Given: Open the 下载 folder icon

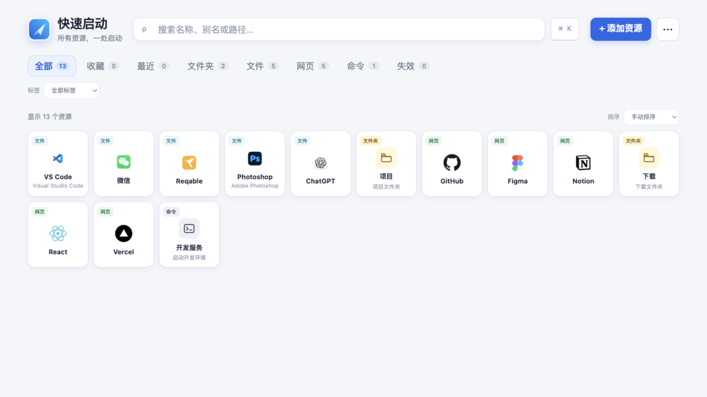Looking at the screenshot, I should tap(649, 158).
